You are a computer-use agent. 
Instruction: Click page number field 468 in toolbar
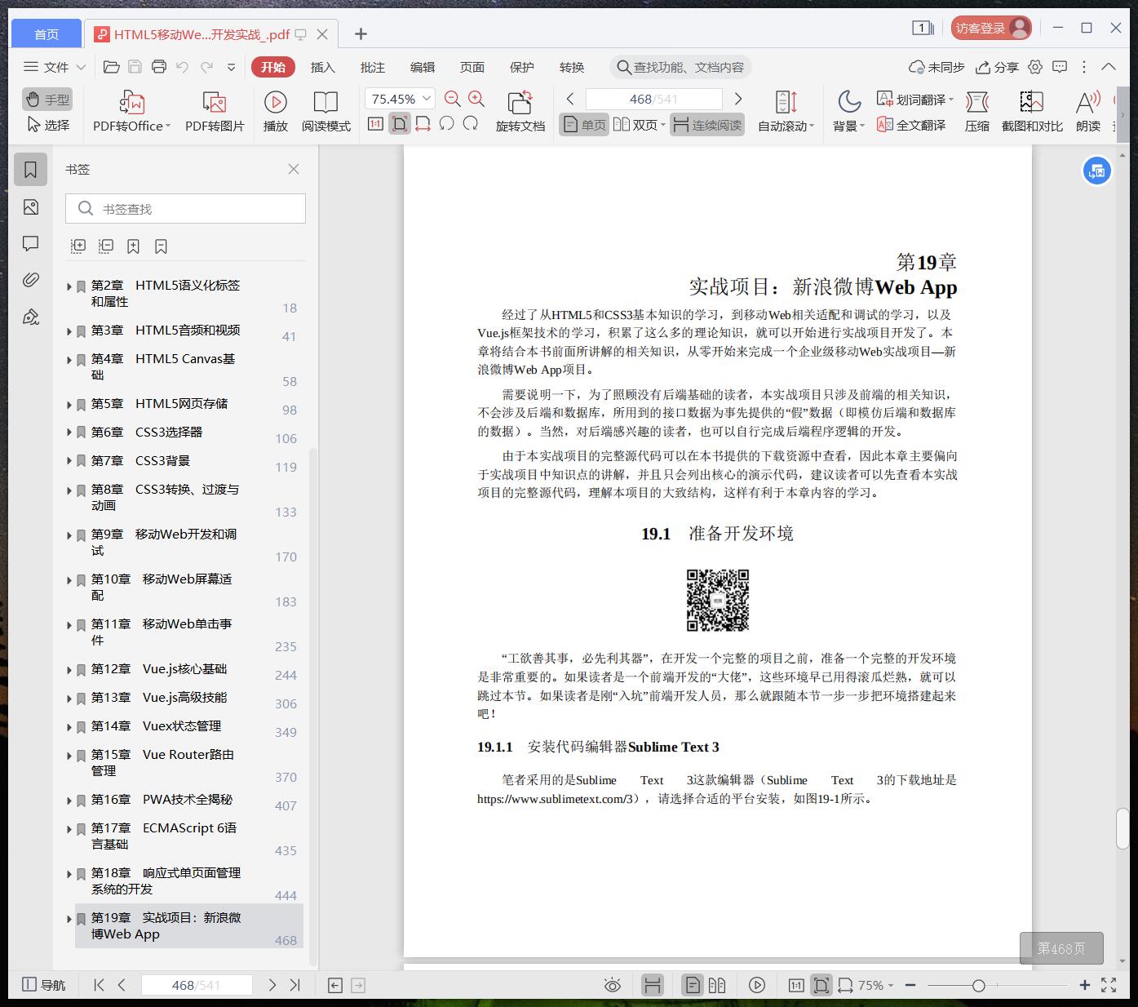(x=653, y=99)
